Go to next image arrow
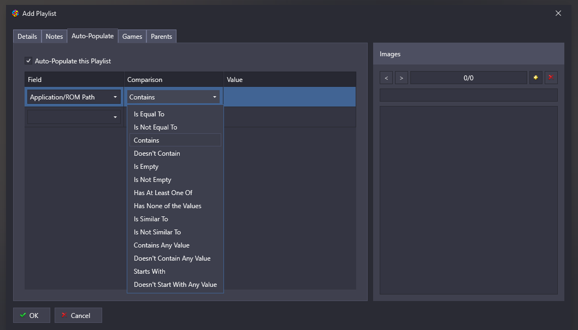The image size is (578, 330). pos(402,78)
